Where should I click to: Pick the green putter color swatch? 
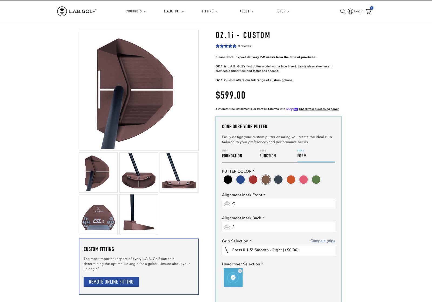pyautogui.click(x=316, y=179)
